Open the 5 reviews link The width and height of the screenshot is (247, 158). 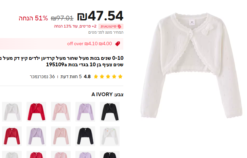[71, 76]
